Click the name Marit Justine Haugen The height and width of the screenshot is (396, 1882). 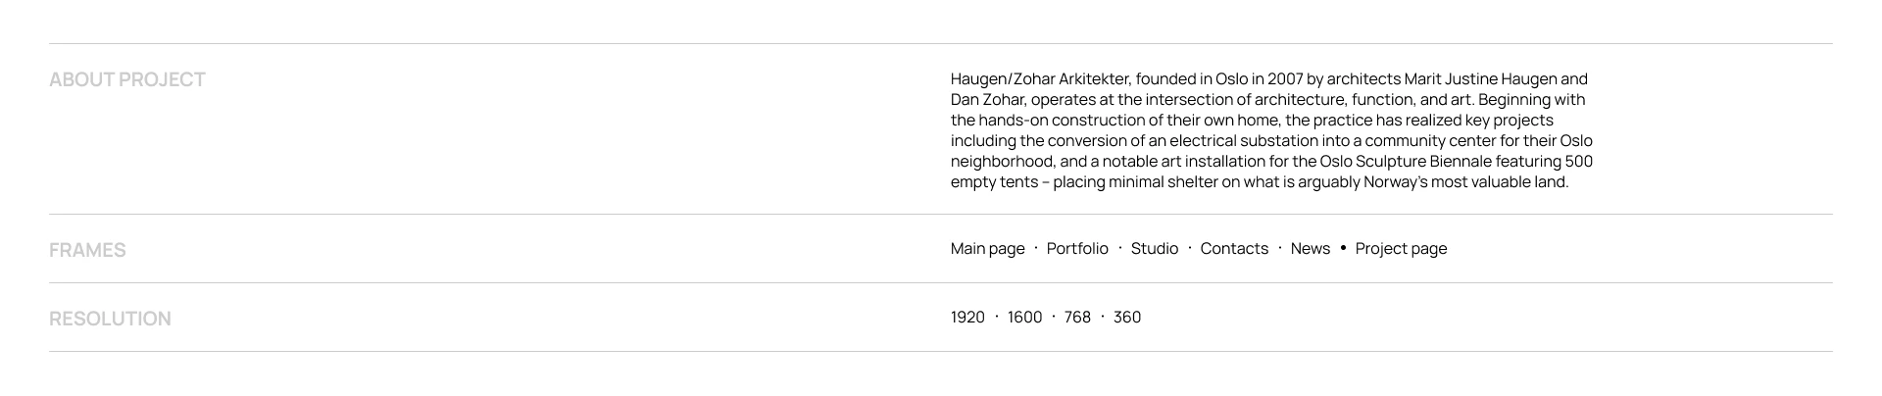[1481, 79]
